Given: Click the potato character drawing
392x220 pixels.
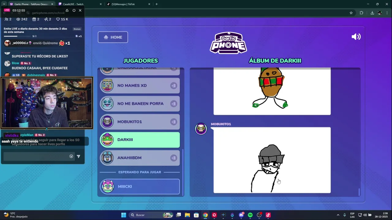Looking at the screenshot, I should [x=271, y=88].
